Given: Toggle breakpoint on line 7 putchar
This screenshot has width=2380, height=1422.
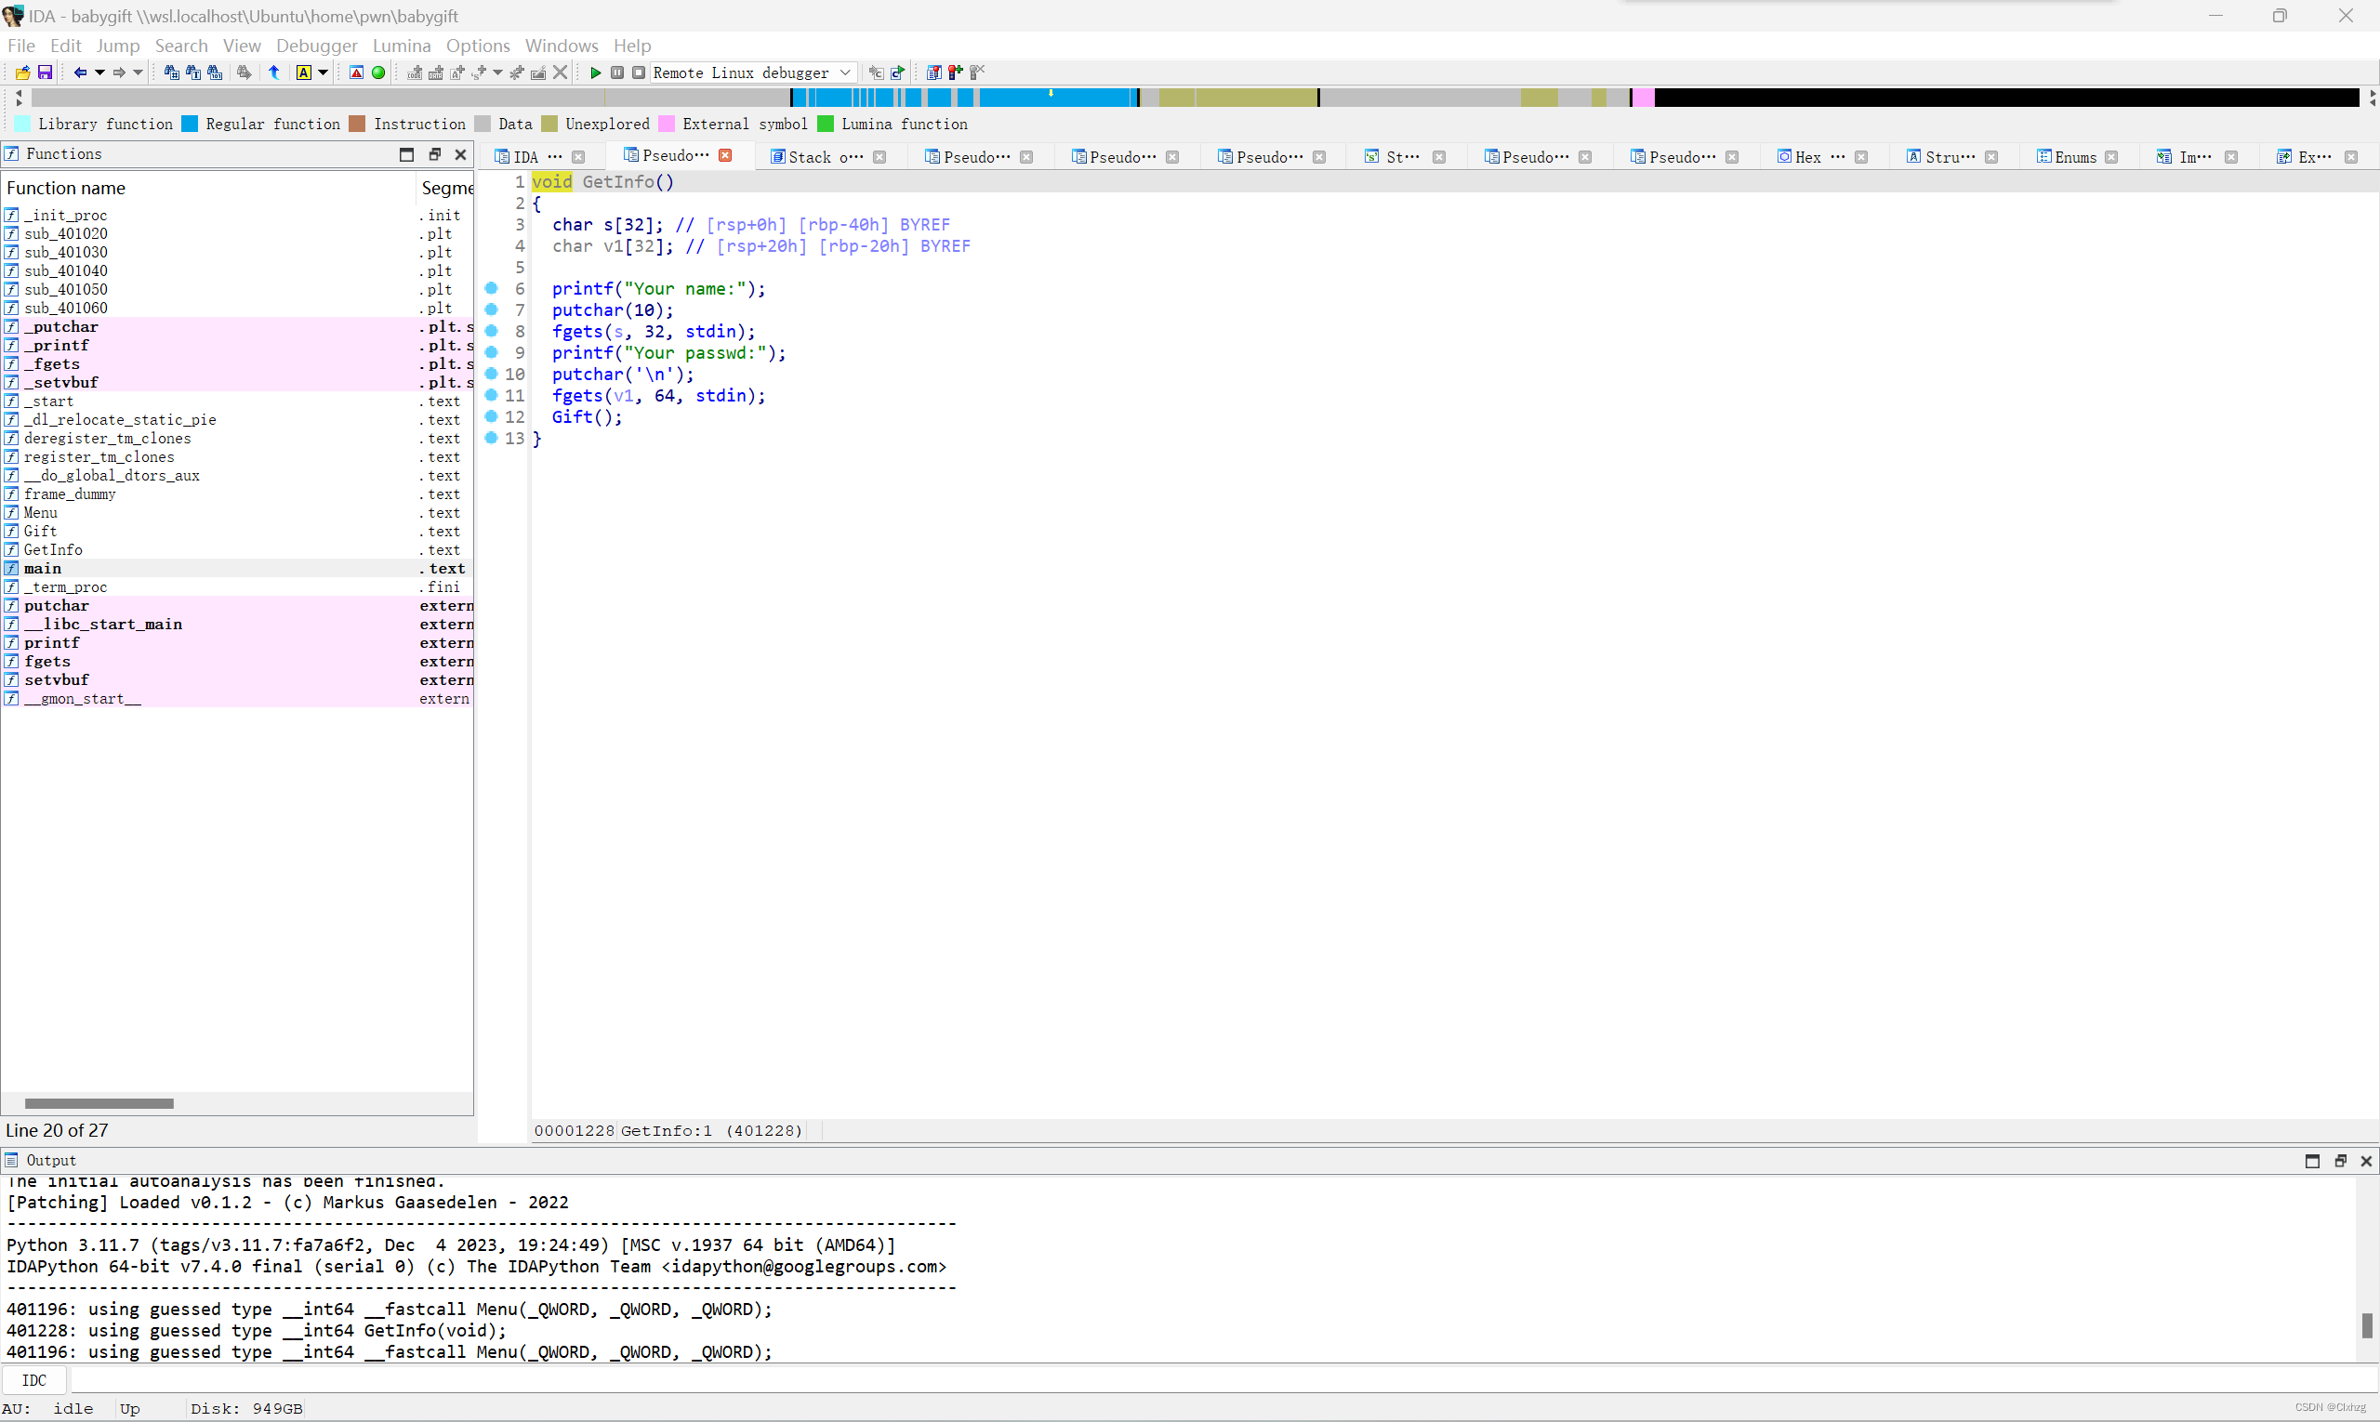Looking at the screenshot, I should pyautogui.click(x=492, y=309).
